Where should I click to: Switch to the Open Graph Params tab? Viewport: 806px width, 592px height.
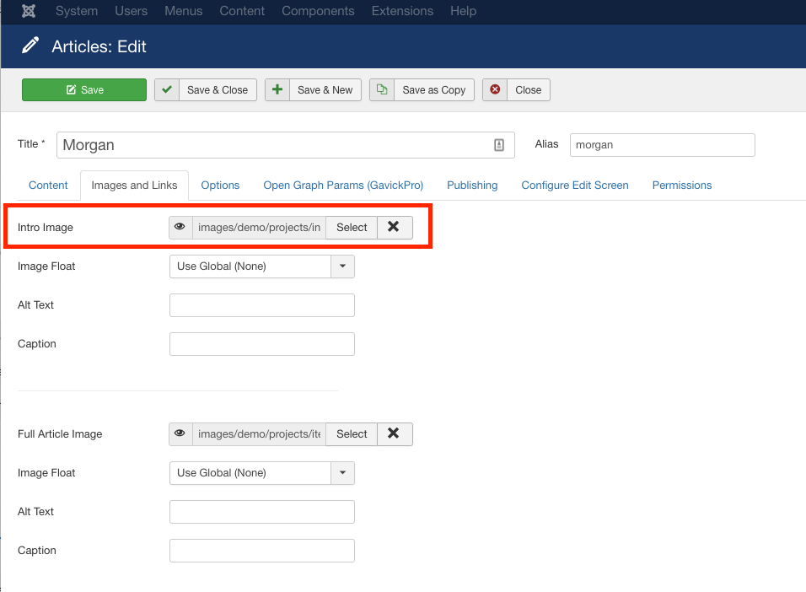343,186
